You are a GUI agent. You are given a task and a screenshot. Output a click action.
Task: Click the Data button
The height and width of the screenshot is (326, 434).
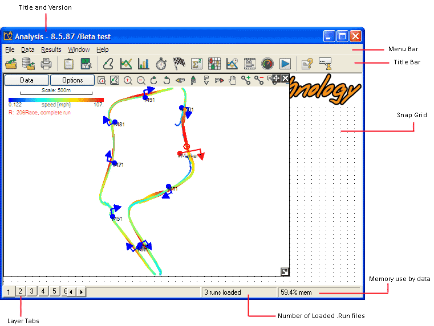click(26, 80)
